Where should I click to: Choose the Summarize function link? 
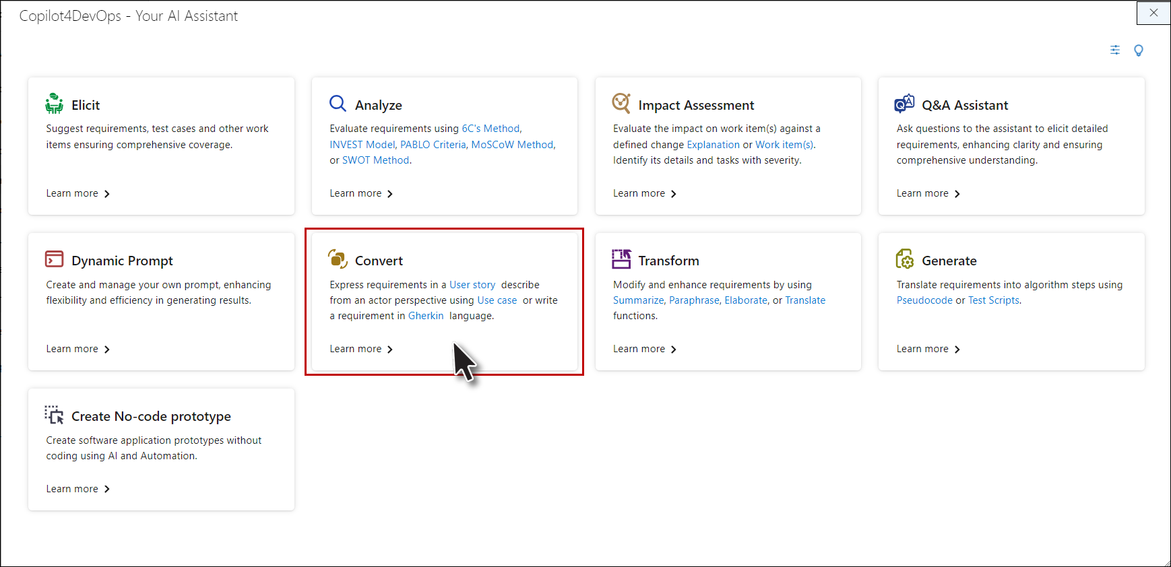tap(638, 300)
